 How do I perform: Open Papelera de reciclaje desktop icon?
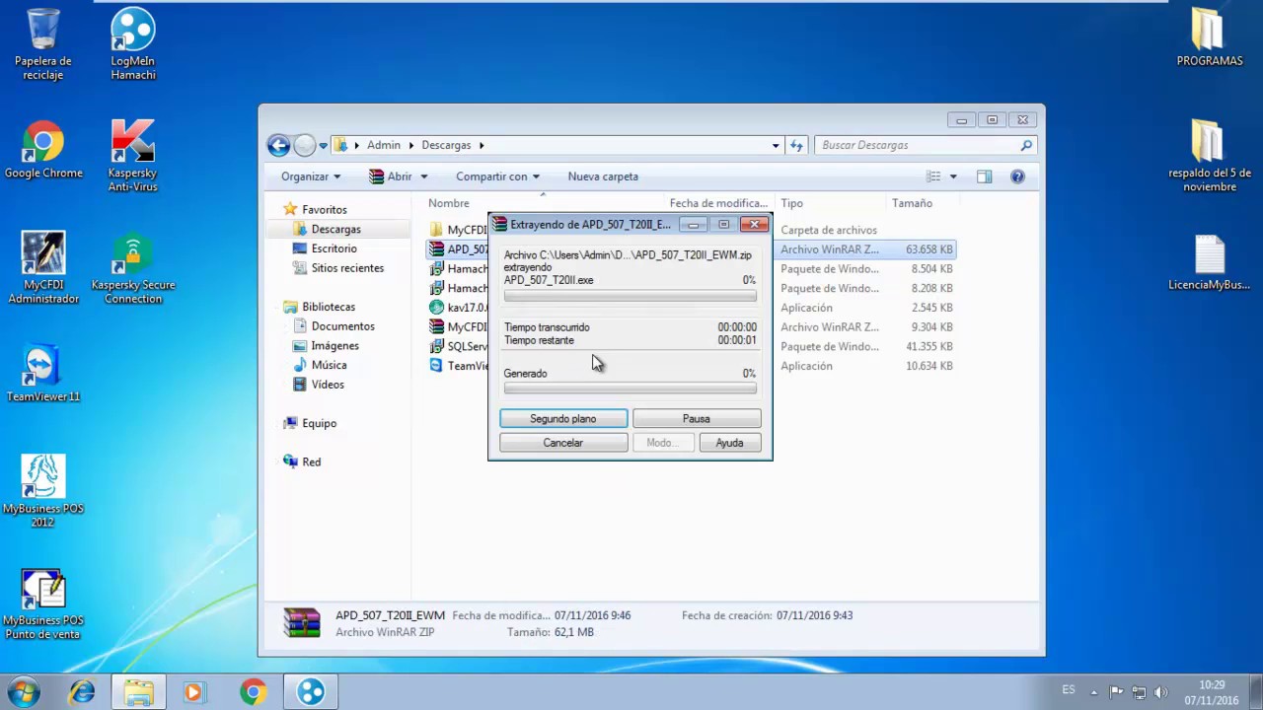click(x=43, y=44)
